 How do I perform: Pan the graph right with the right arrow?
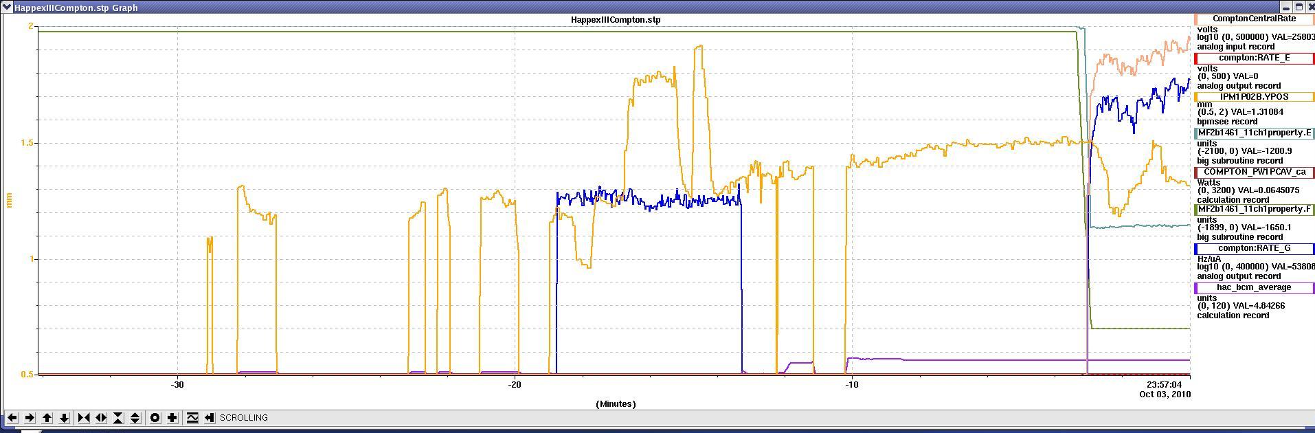click(30, 418)
